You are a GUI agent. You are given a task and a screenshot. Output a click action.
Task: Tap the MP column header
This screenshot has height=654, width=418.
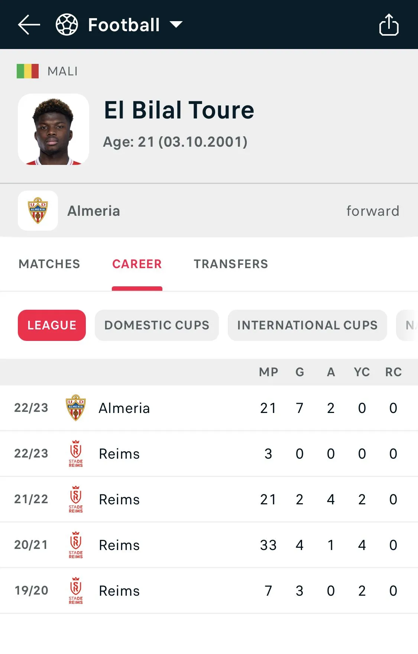[268, 372]
